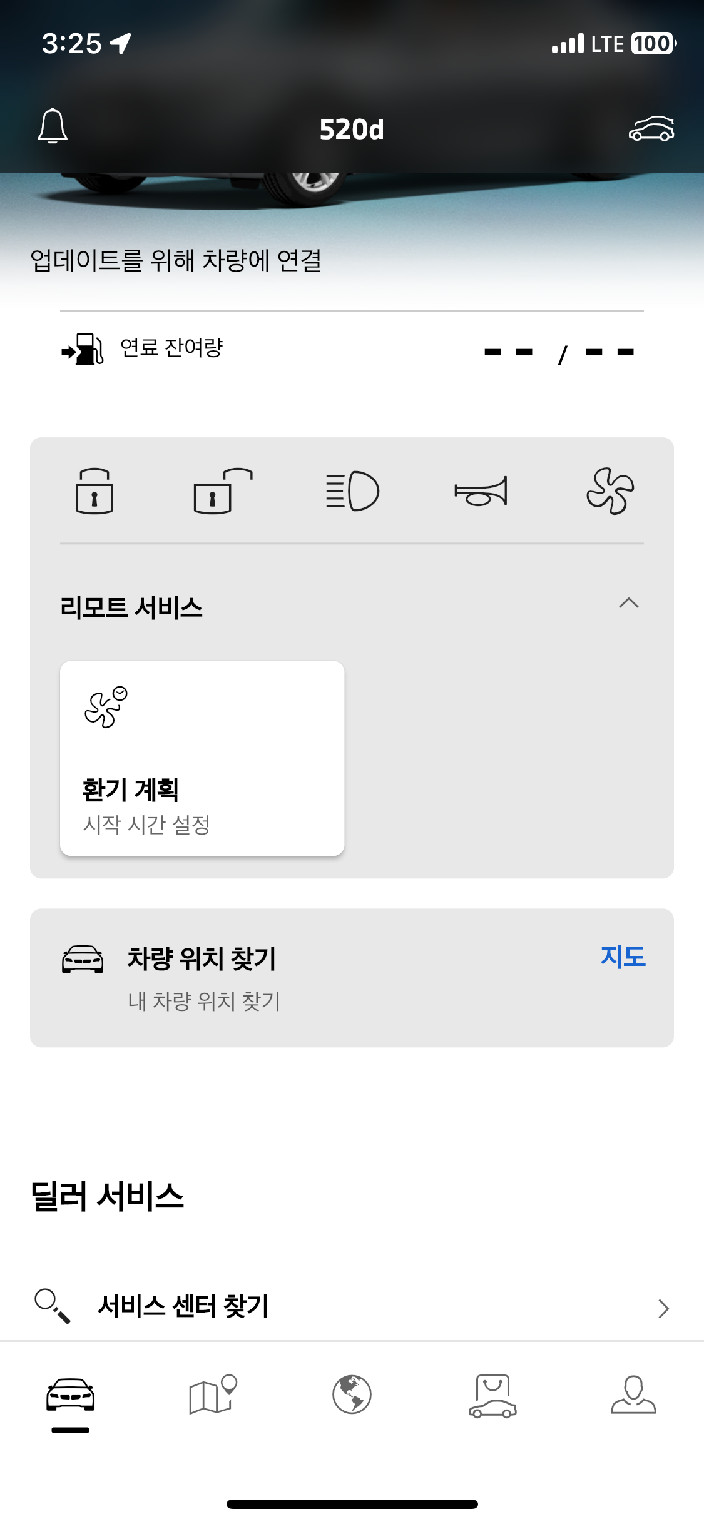Sound the horn icon
704x1524 pixels.
tap(481, 491)
